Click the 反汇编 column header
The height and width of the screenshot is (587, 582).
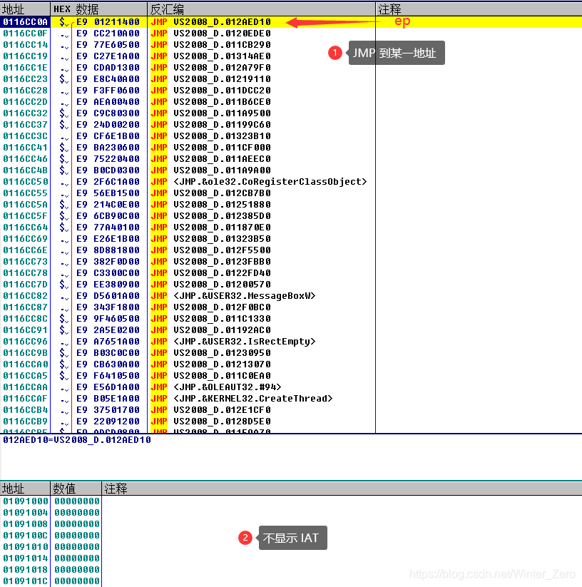click(x=262, y=9)
